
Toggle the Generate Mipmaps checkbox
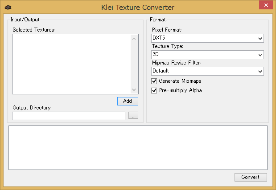tap(154, 81)
